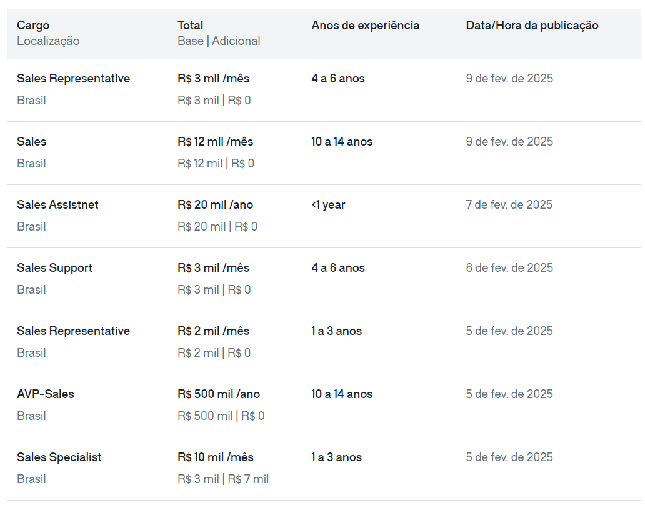Click the 6 de fev. de 2025 date
The width and height of the screenshot is (645, 518).
(x=509, y=268)
